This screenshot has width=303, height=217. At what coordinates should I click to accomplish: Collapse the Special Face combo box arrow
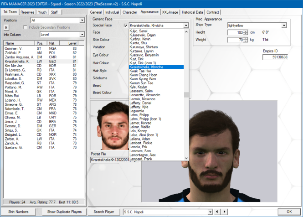pyautogui.click(x=186, y=26)
